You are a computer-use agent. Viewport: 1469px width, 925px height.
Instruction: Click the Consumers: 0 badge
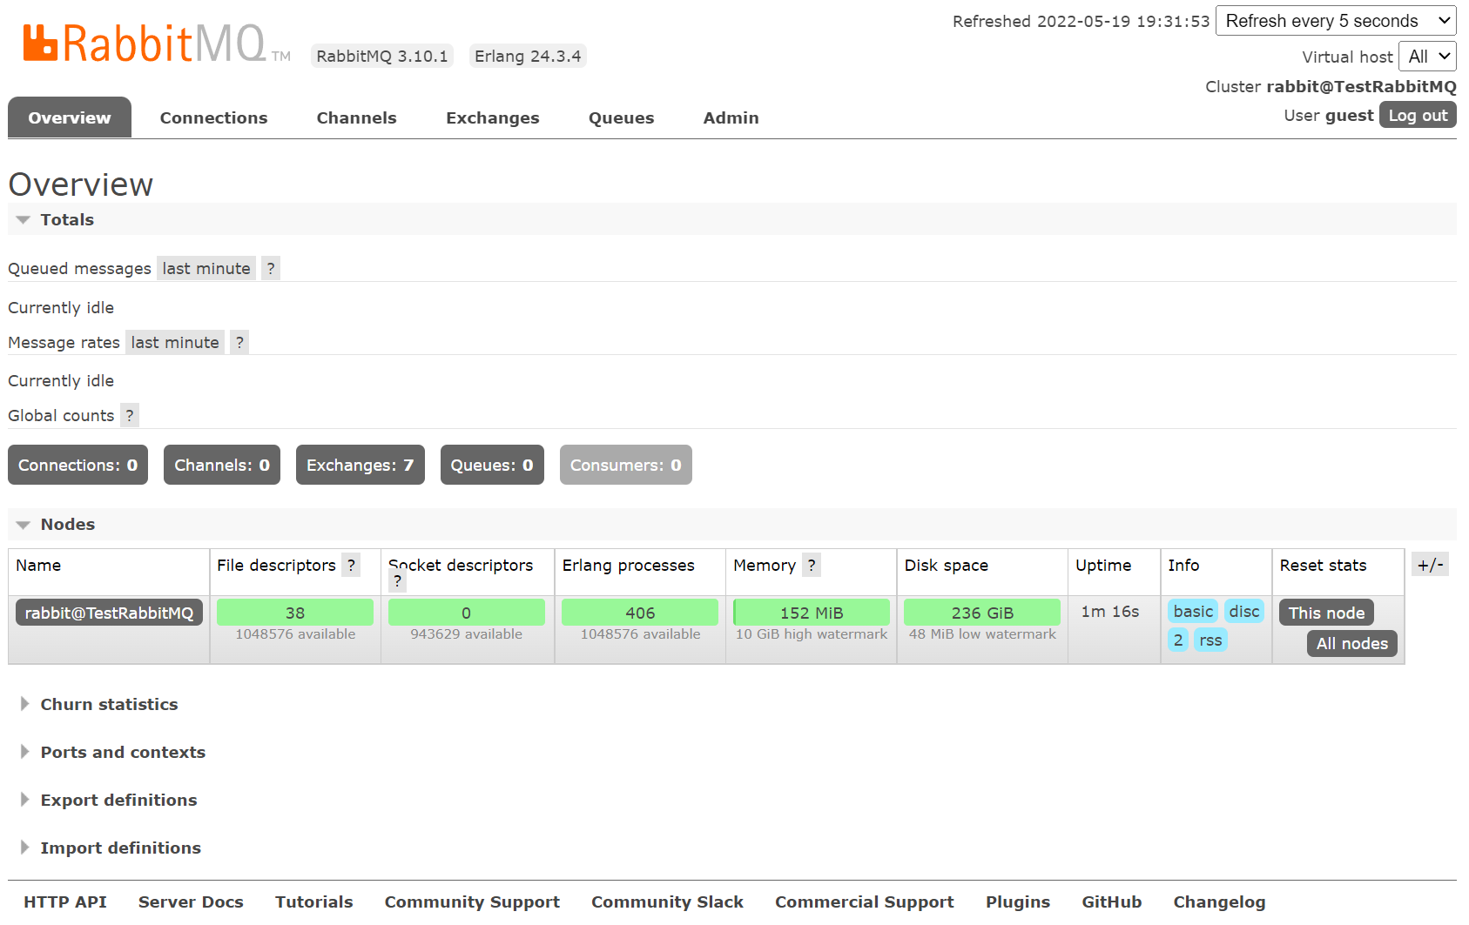click(x=626, y=466)
